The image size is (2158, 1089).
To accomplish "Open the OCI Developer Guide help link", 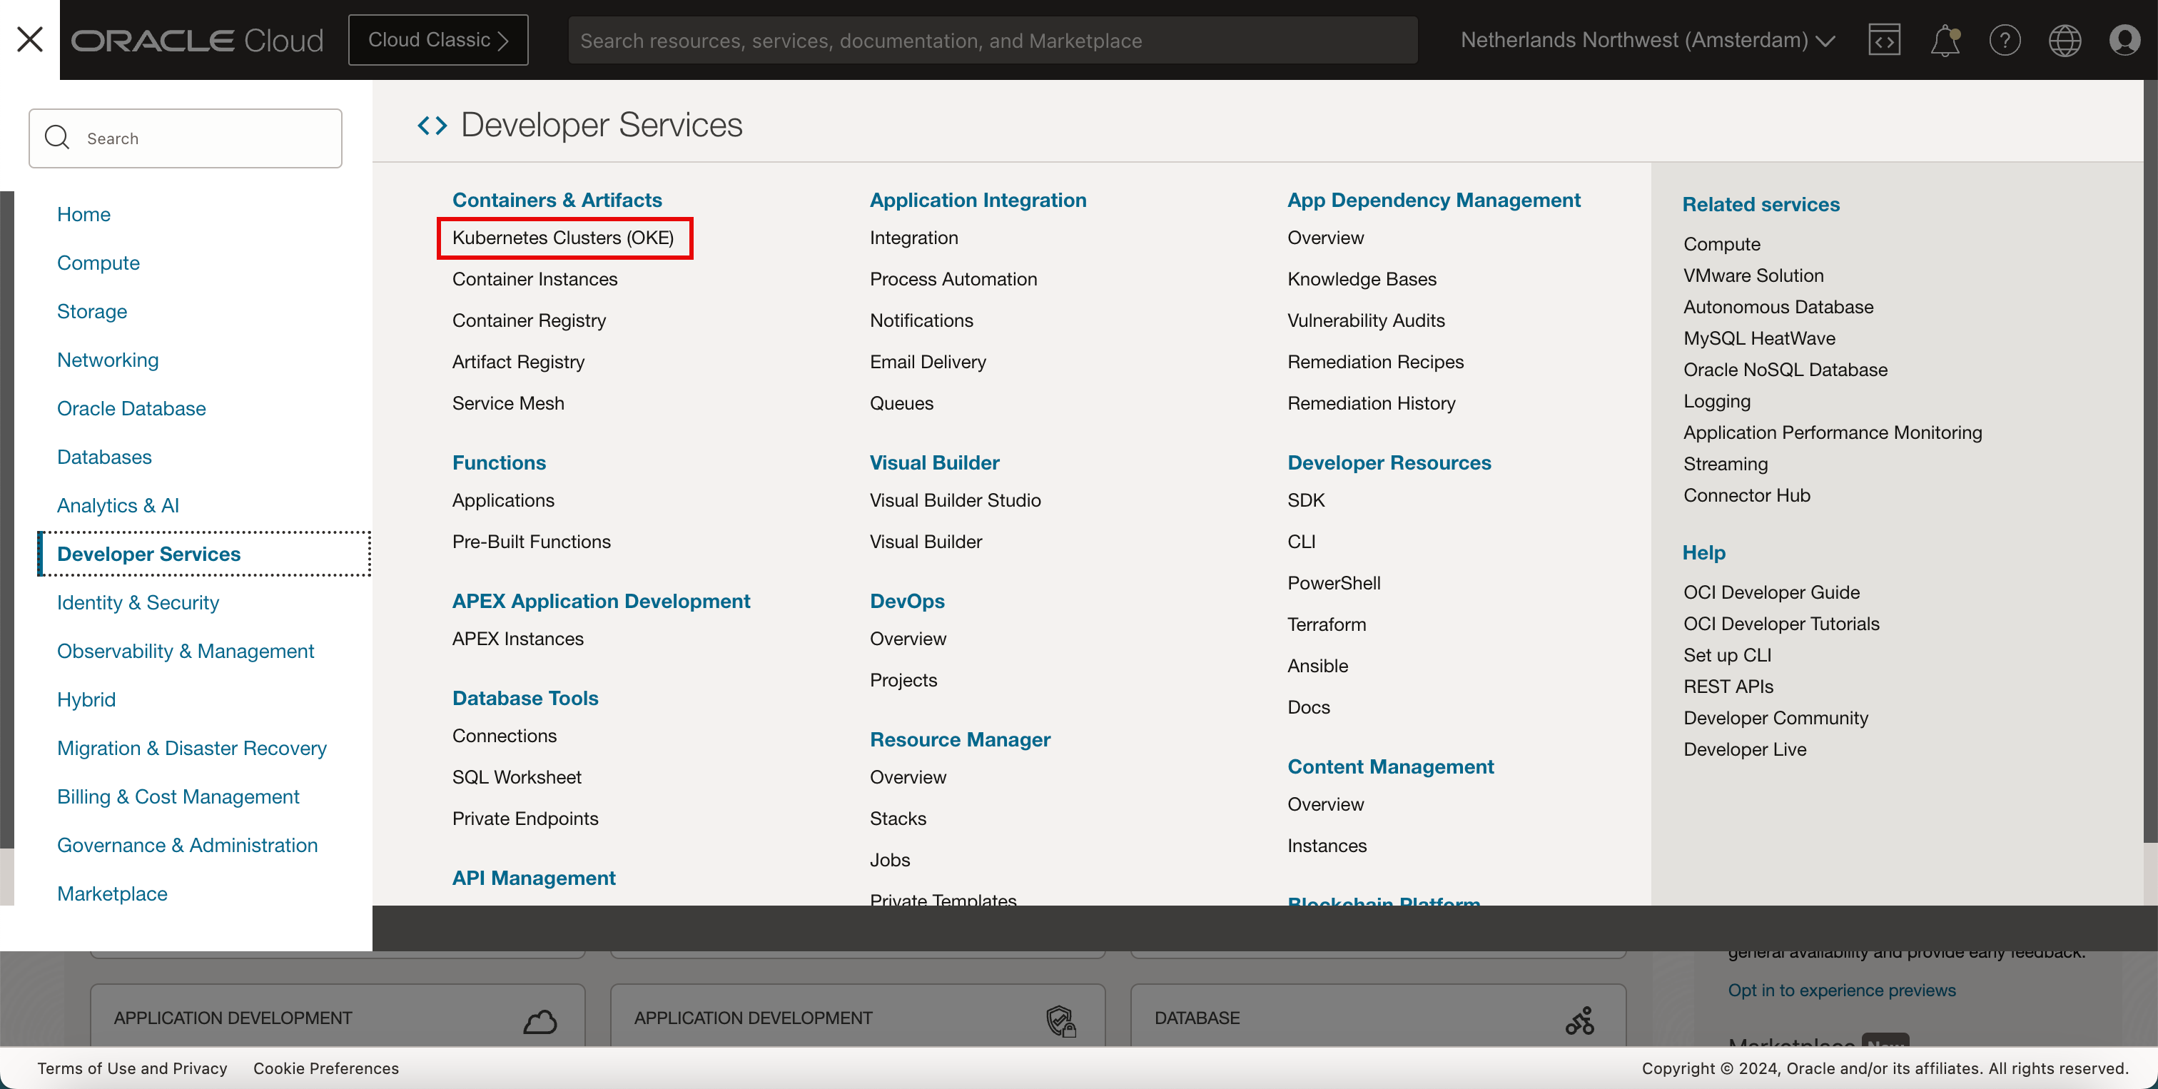I will point(1771,592).
